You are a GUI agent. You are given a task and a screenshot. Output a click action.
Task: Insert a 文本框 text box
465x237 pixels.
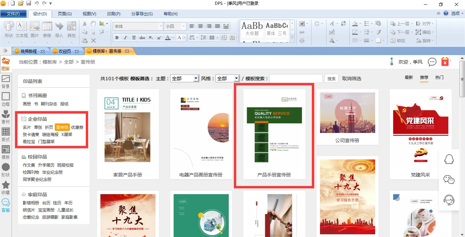pos(22,30)
